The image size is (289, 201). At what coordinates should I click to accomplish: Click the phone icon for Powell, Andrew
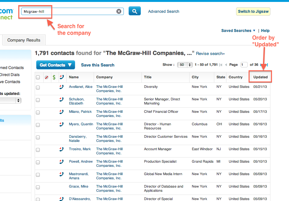tap(61, 162)
